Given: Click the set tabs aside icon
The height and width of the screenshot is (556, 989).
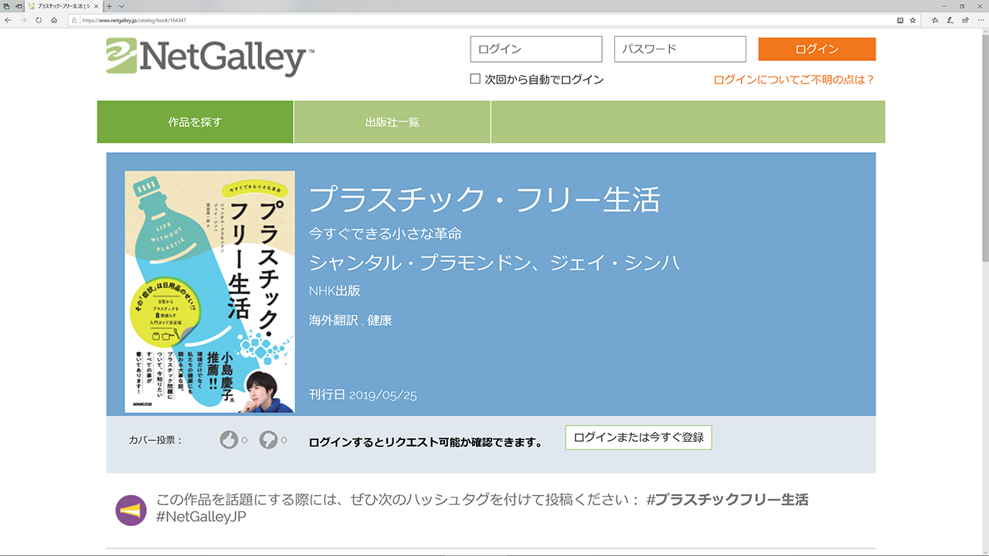Looking at the screenshot, I should coord(18,5).
